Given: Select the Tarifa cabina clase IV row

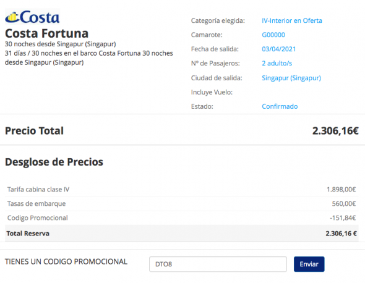Looking at the screenshot, I should [x=181, y=190].
